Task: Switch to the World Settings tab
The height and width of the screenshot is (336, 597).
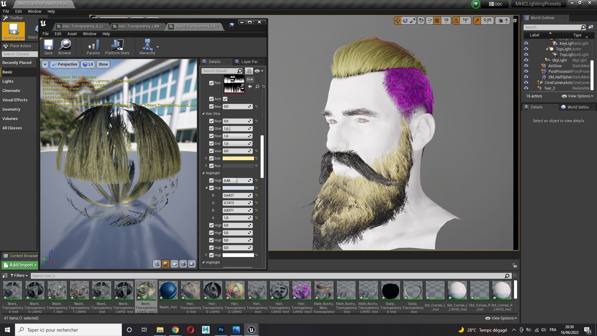Action: (x=577, y=107)
